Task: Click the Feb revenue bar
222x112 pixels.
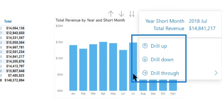Action: (83, 70)
